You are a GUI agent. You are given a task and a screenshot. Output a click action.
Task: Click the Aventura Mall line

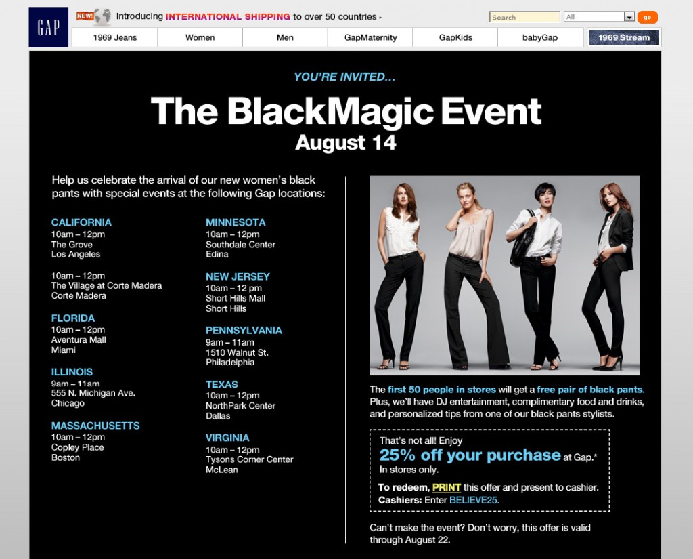[79, 339]
